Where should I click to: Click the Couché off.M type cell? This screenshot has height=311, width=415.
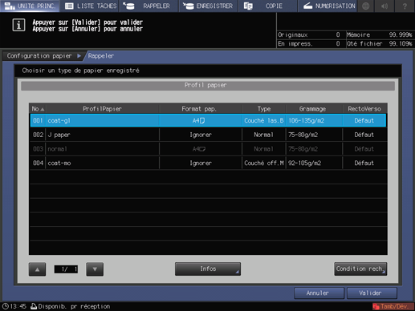(264, 163)
